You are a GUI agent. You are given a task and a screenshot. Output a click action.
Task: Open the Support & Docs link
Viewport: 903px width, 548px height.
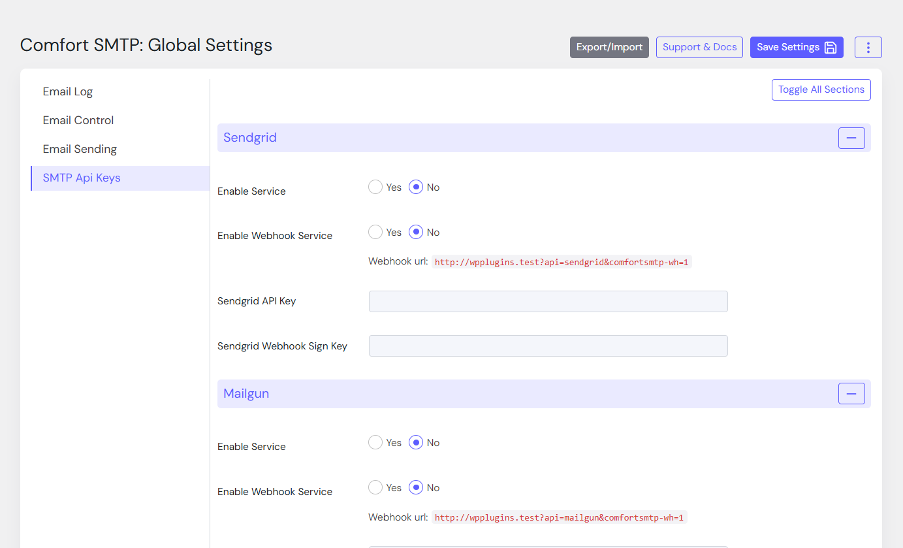point(699,47)
